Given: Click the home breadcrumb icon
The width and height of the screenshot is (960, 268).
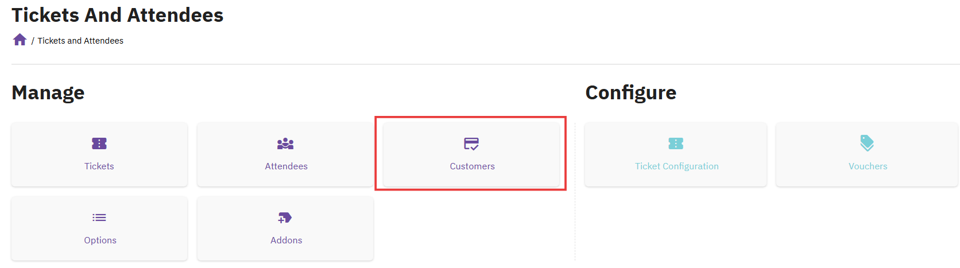Looking at the screenshot, I should (x=20, y=40).
